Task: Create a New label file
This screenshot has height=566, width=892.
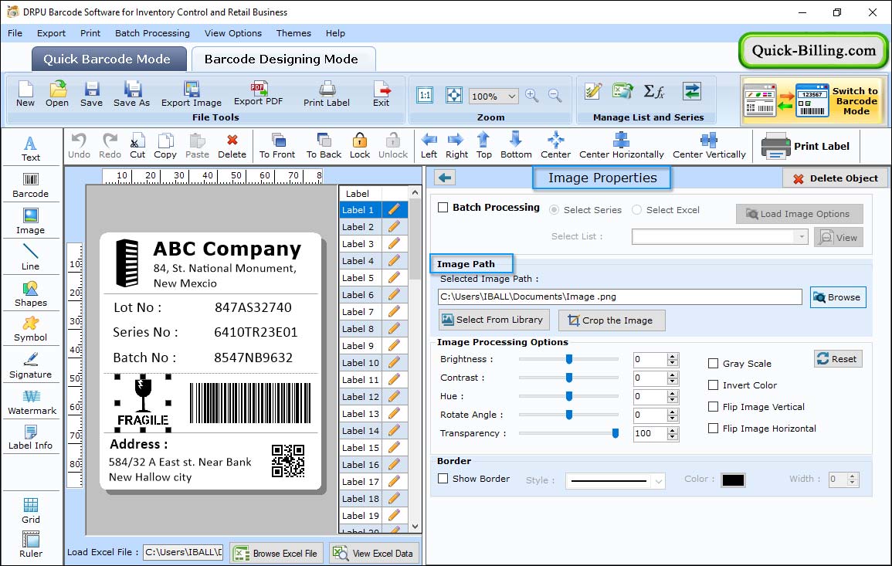Action: point(25,94)
